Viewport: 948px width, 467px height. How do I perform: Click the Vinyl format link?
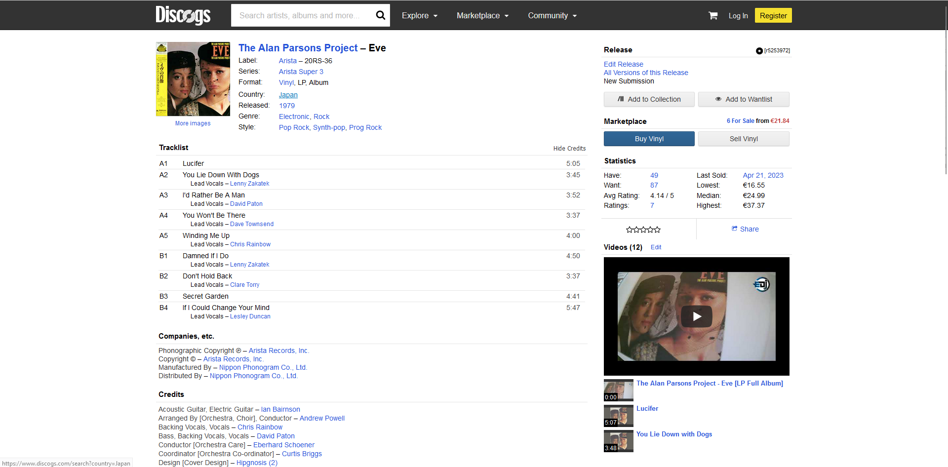286,82
